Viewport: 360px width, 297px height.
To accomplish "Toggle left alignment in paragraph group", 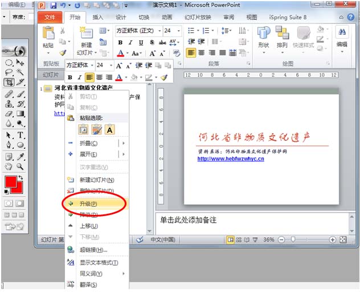I will pyautogui.click(x=191, y=52).
